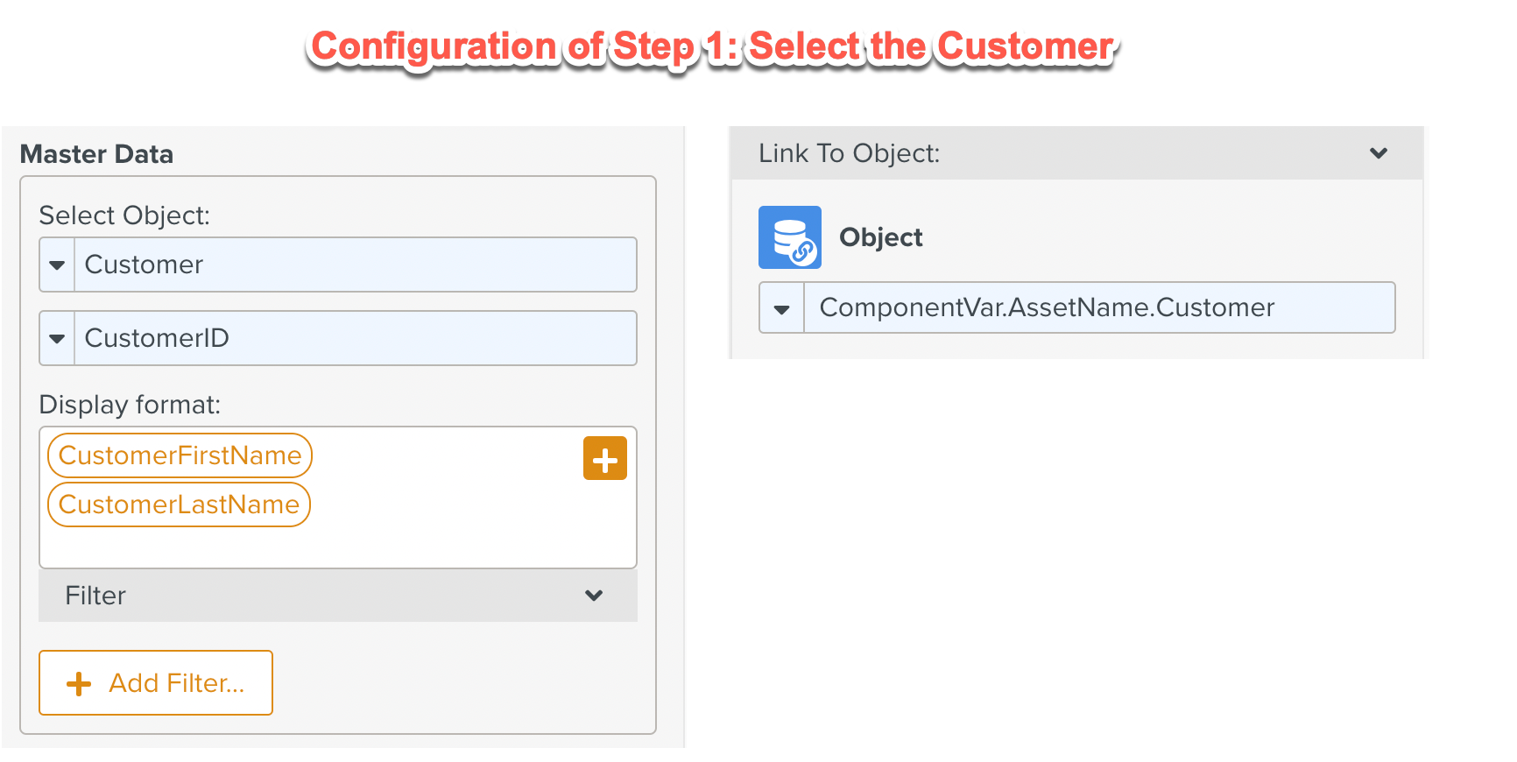1517x762 pixels.
Task: Click the Configuration of Step 1 heading
Action: pyautogui.click(x=712, y=46)
